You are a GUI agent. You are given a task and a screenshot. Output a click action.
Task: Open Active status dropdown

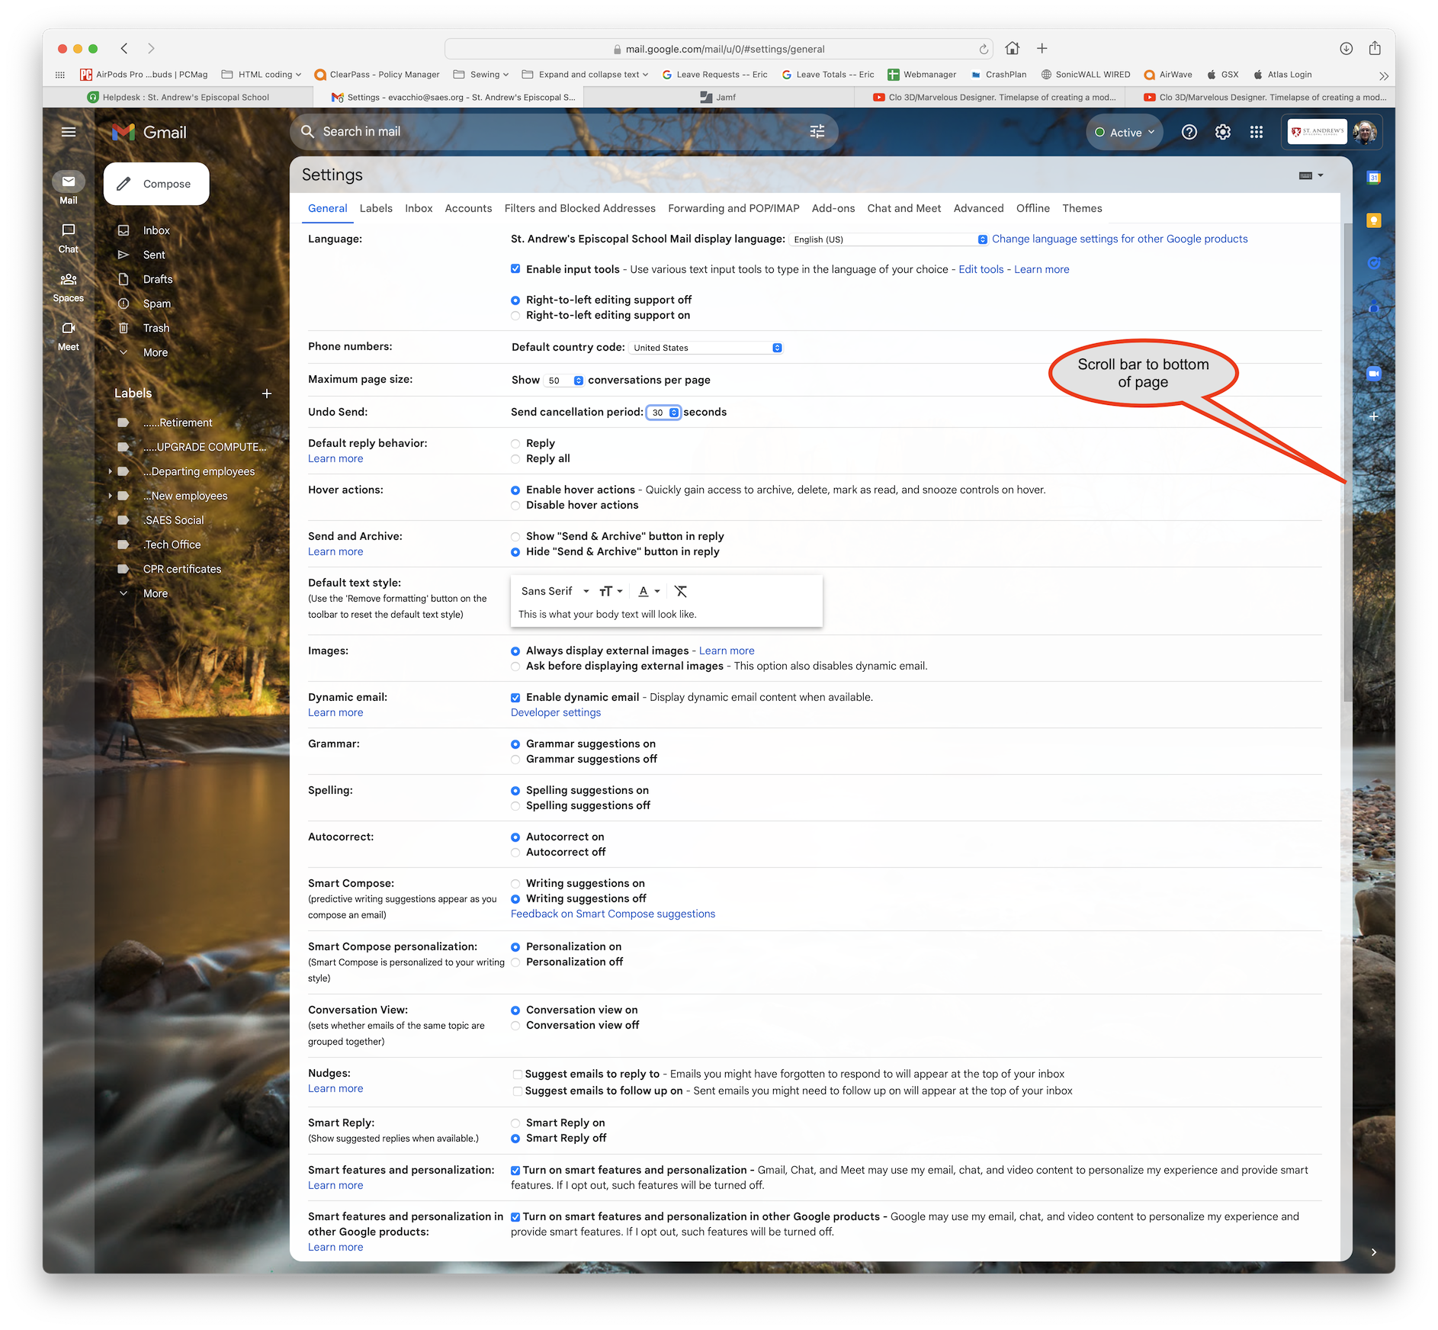1125,132
